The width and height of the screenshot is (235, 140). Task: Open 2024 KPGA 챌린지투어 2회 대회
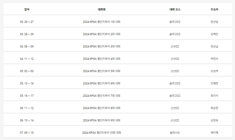[102, 34]
